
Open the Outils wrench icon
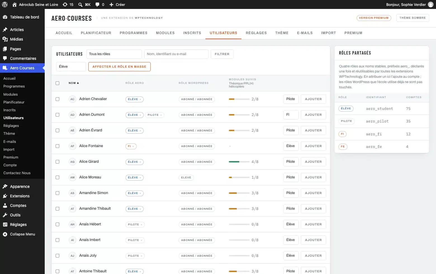(5, 215)
